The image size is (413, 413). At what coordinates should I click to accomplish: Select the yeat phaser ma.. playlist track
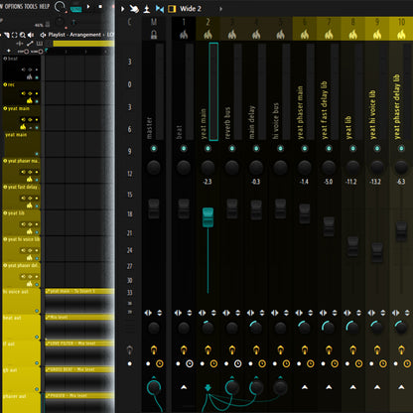(22, 171)
